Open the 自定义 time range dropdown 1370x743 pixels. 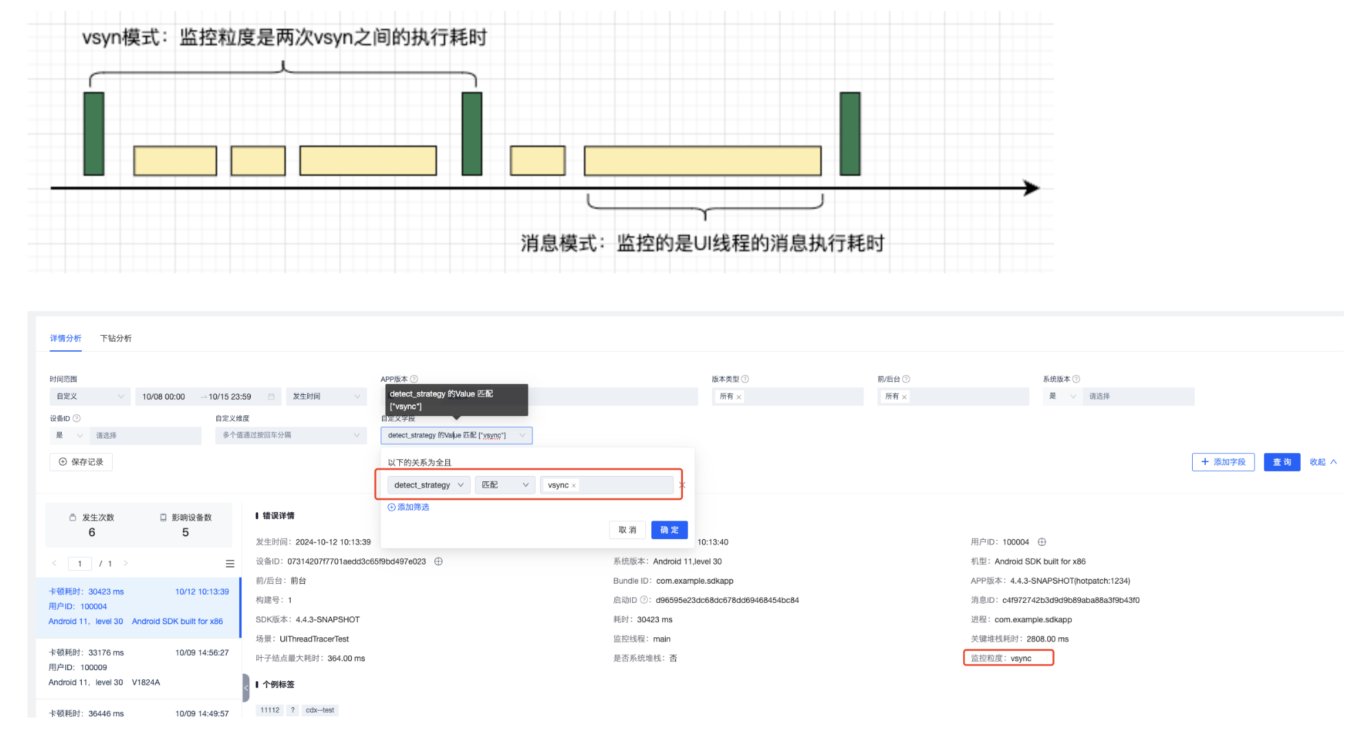pos(89,396)
